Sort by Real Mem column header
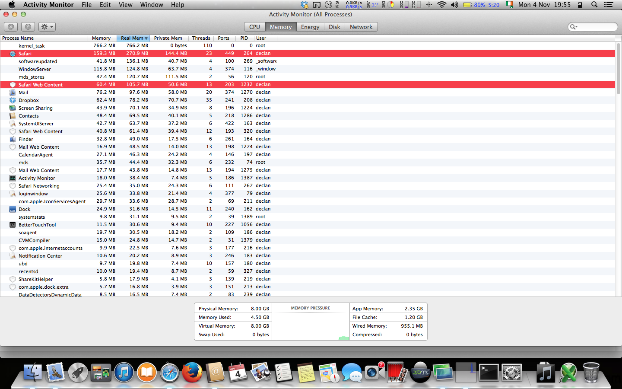Image resolution: width=622 pixels, height=389 pixels. 133,38
